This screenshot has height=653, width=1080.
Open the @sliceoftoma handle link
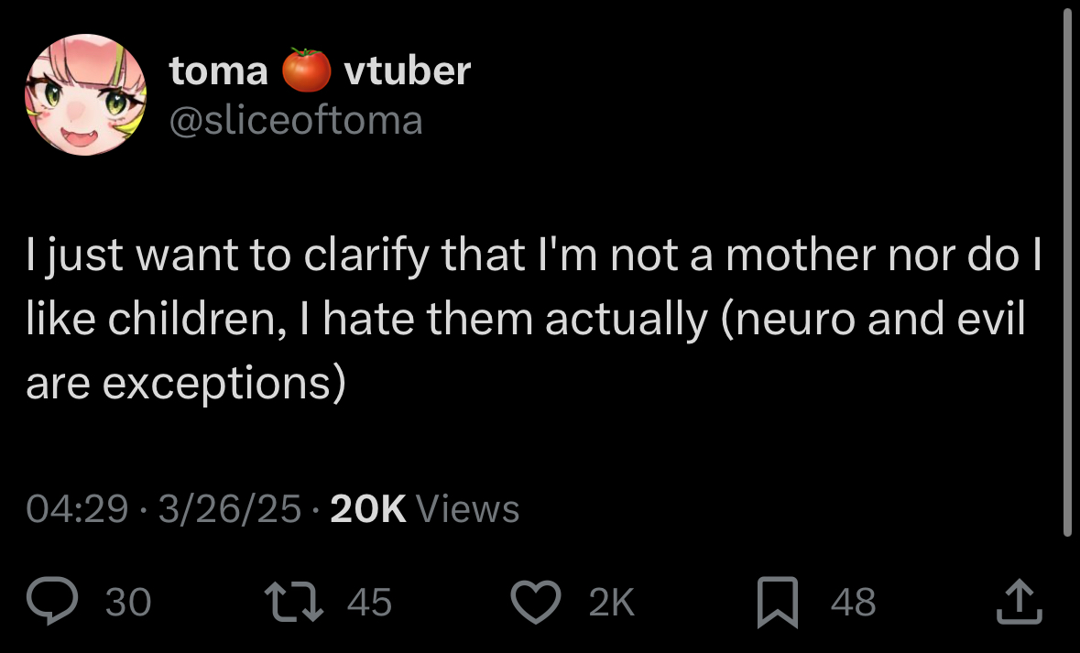pyautogui.click(x=296, y=119)
